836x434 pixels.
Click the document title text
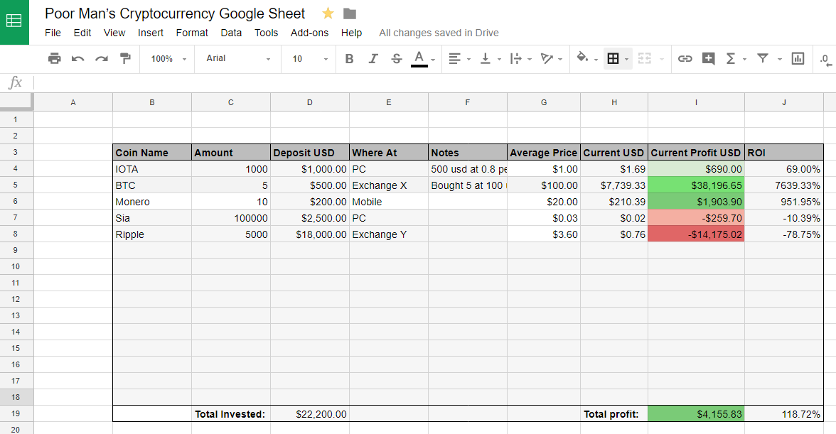[175, 13]
